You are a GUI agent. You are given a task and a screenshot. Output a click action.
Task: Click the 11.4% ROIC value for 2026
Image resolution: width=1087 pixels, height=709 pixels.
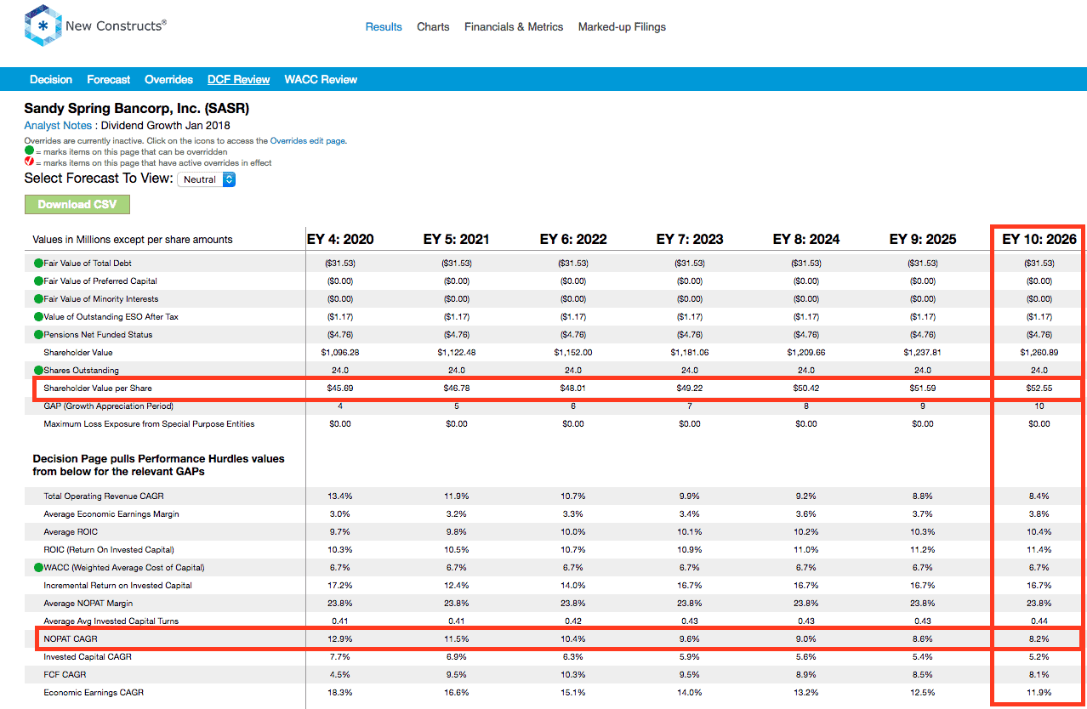click(x=1039, y=550)
